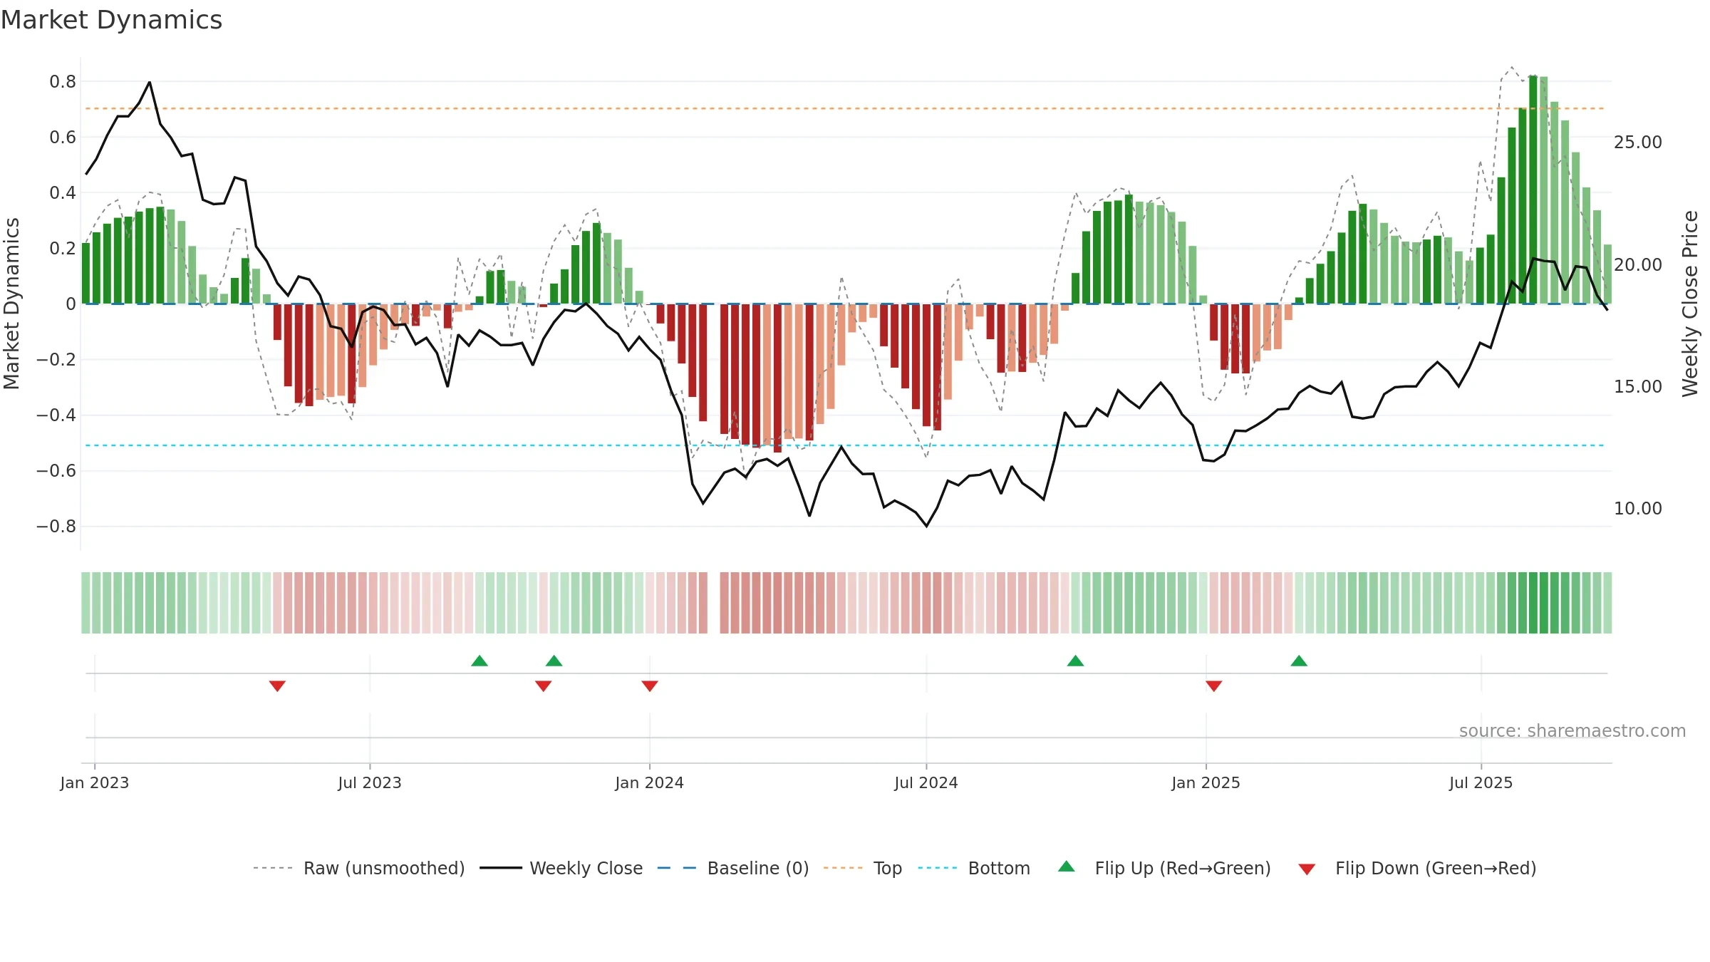
Task: Click the Weekly Close legend entry
Action: pyautogui.click(x=561, y=868)
